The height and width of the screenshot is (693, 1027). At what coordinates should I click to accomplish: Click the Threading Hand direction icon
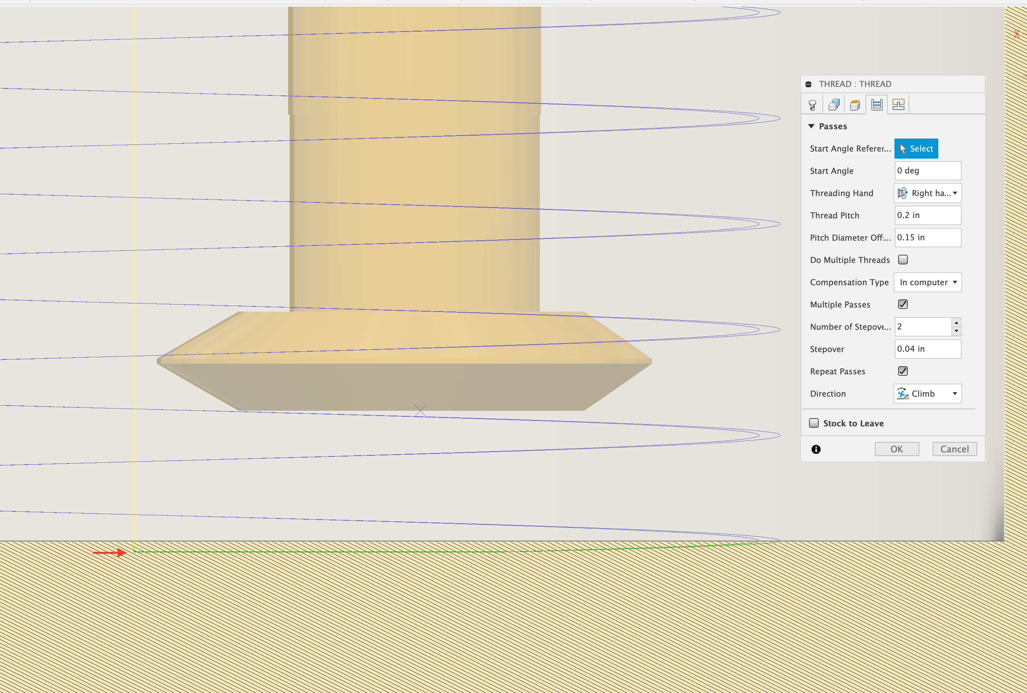pyautogui.click(x=903, y=193)
